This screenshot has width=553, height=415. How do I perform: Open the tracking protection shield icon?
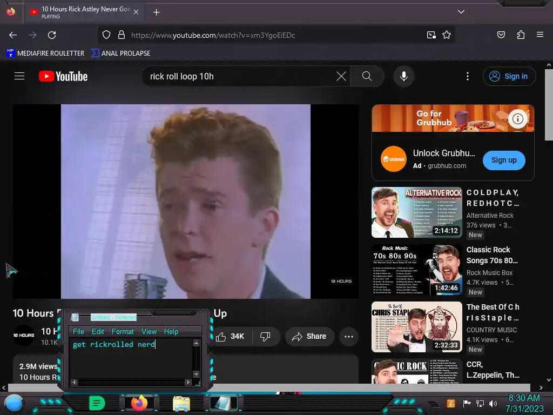pyautogui.click(x=106, y=35)
